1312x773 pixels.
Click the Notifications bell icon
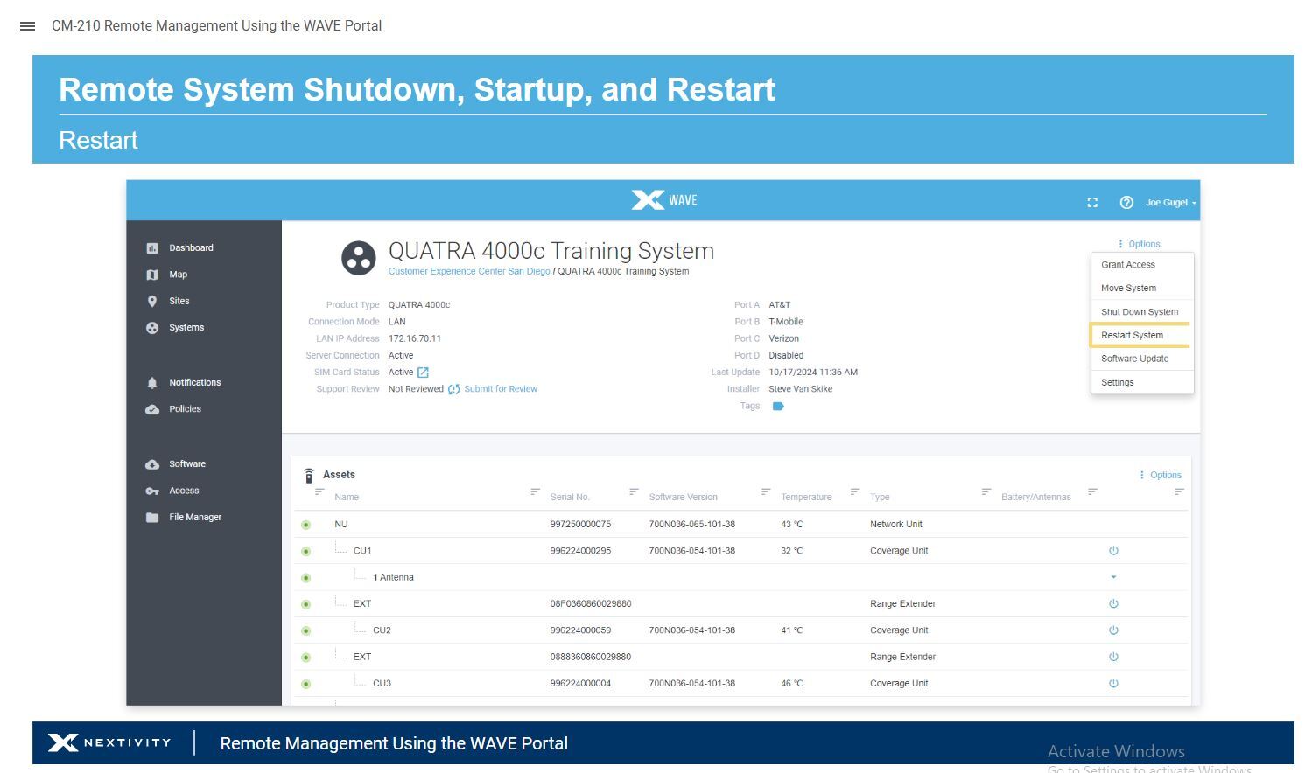point(152,383)
